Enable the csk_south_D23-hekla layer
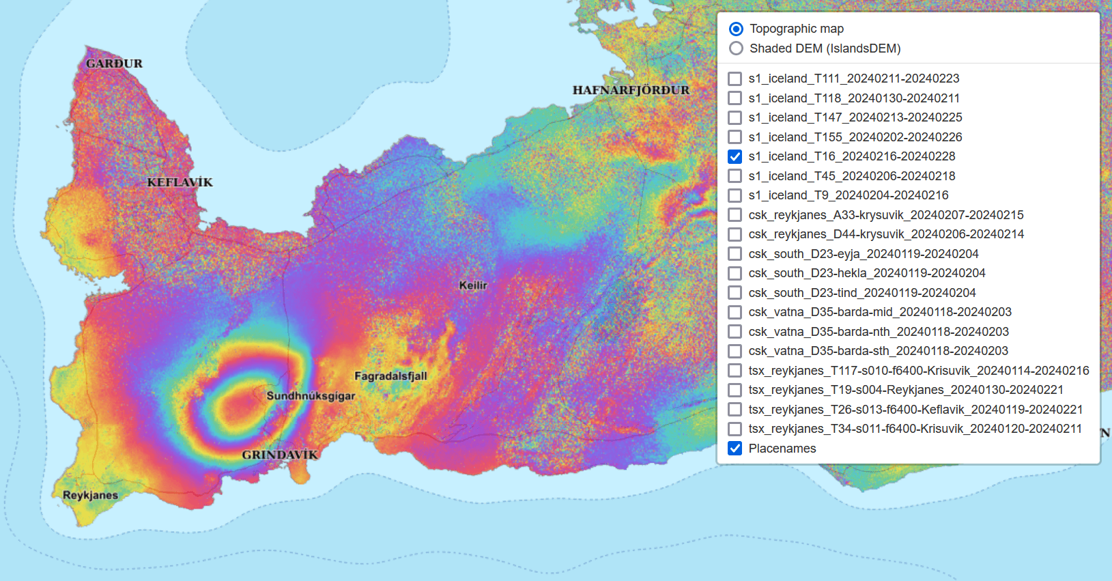Screen dimensions: 1112x581 [x=735, y=273]
